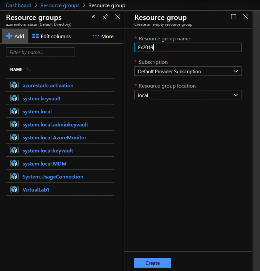Screen dimensions: 260x271
Task: Close the Resource groups panel
Action: 117,17
